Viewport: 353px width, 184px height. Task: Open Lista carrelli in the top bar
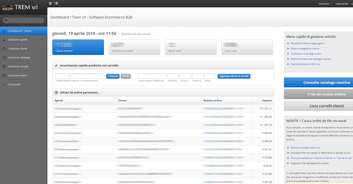pyautogui.click(x=342, y=4)
